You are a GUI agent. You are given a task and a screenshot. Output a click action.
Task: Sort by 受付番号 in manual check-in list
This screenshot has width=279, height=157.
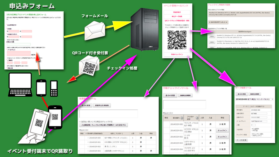182,118
